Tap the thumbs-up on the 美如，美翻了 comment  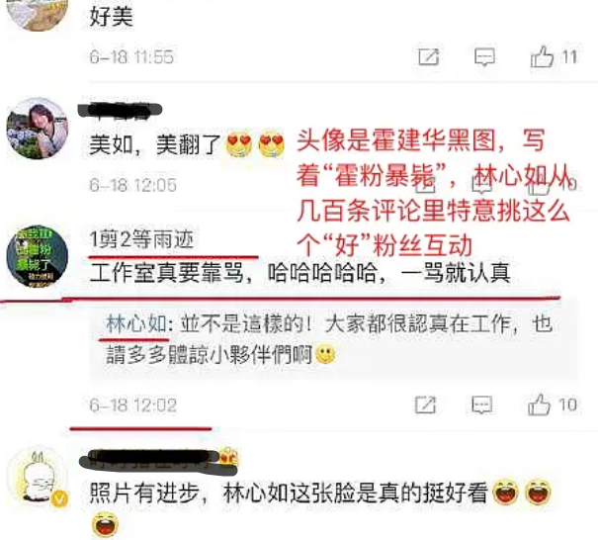coord(539,185)
